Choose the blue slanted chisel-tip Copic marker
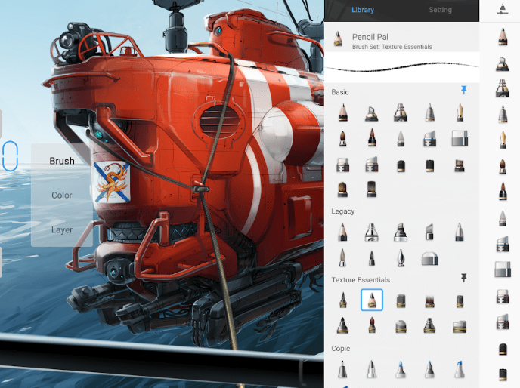This screenshot has width=520, height=388. (x=460, y=369)
